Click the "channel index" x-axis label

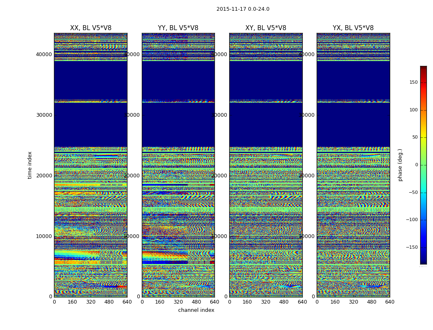pyautogui.click(x=196, y=310)
